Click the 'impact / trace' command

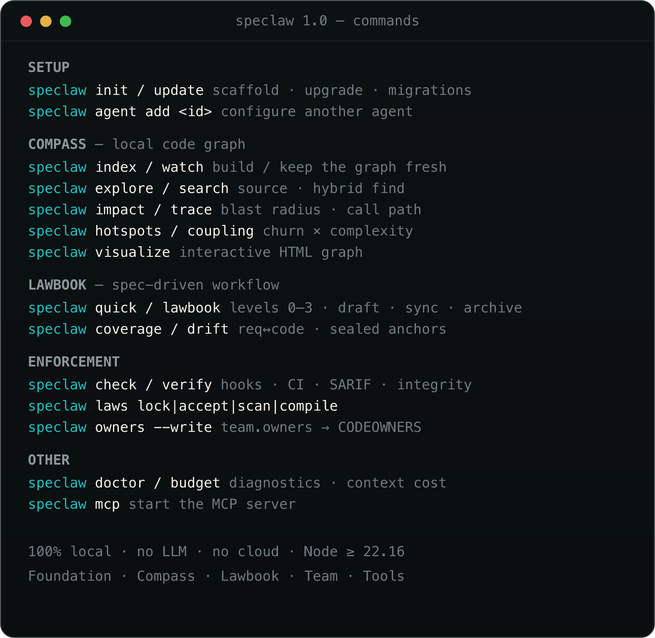[x=154, y=209]
